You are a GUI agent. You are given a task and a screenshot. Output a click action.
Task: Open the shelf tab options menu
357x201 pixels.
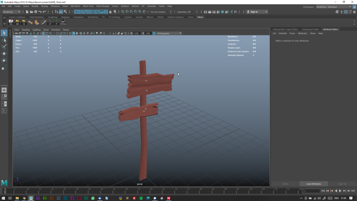[x=4, y=23]
